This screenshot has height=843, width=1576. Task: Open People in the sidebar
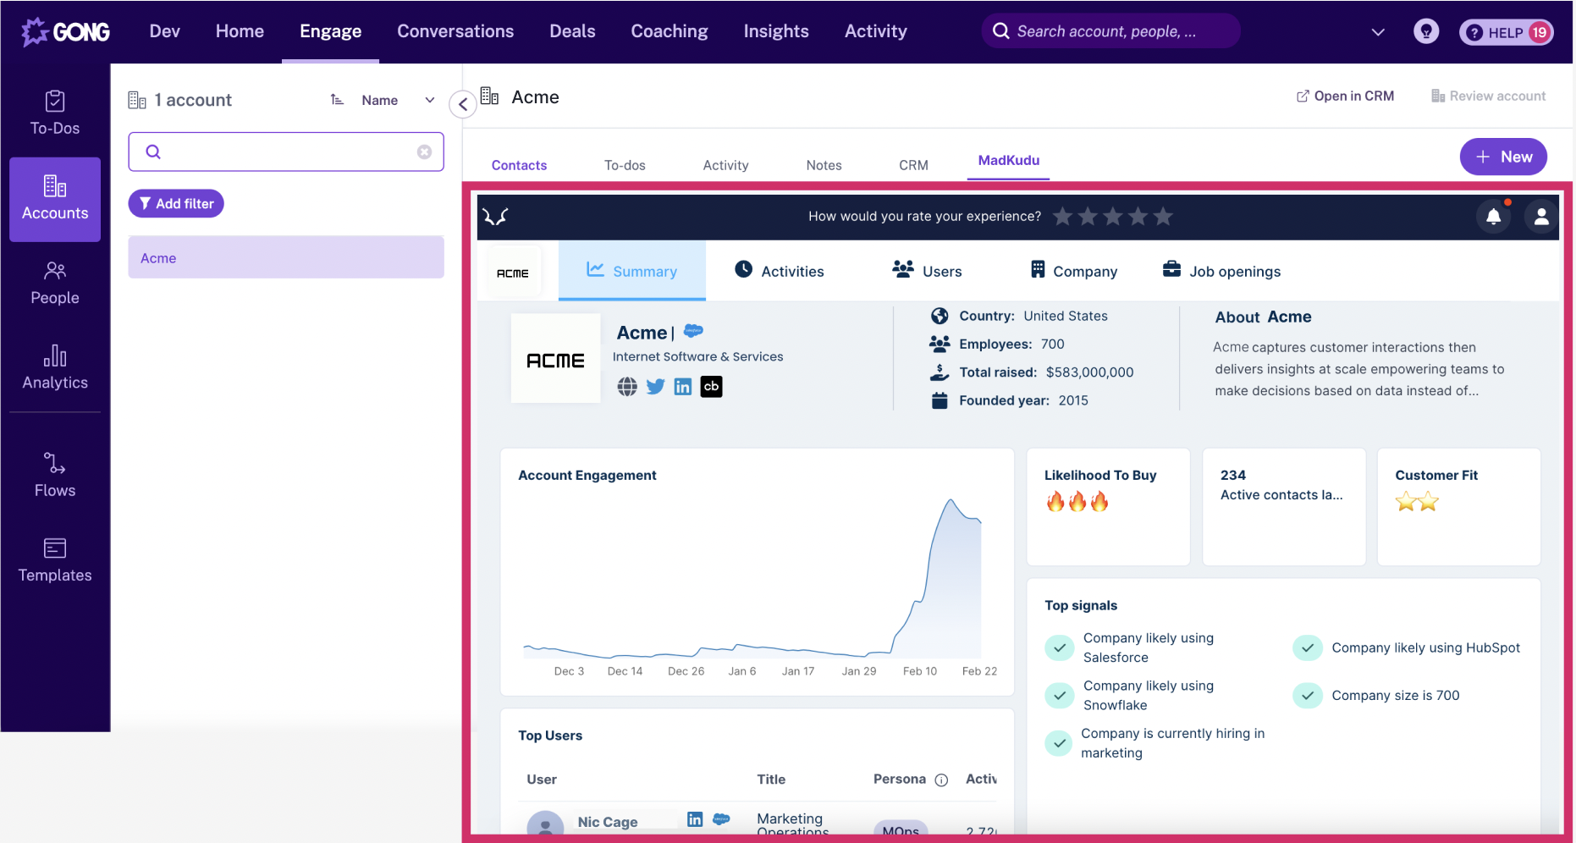[55, 284]
